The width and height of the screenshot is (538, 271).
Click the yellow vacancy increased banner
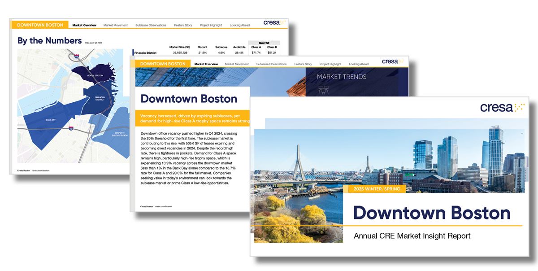tap(193, 118)
